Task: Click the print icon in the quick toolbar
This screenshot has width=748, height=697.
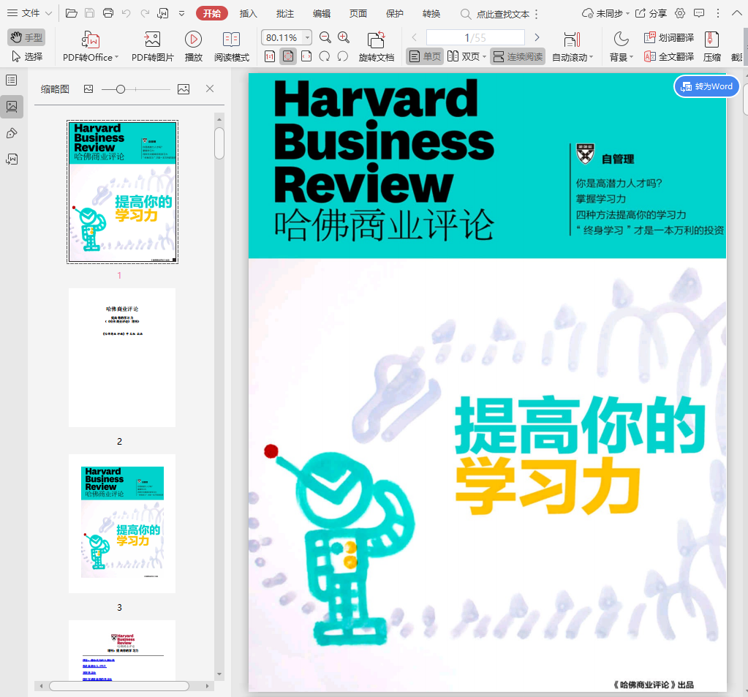Action: [x=108, y=13]
